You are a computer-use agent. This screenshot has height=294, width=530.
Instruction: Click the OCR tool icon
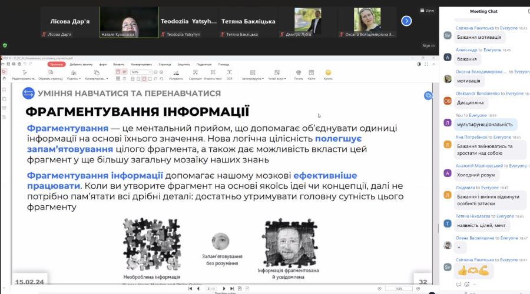click(229, 74)
